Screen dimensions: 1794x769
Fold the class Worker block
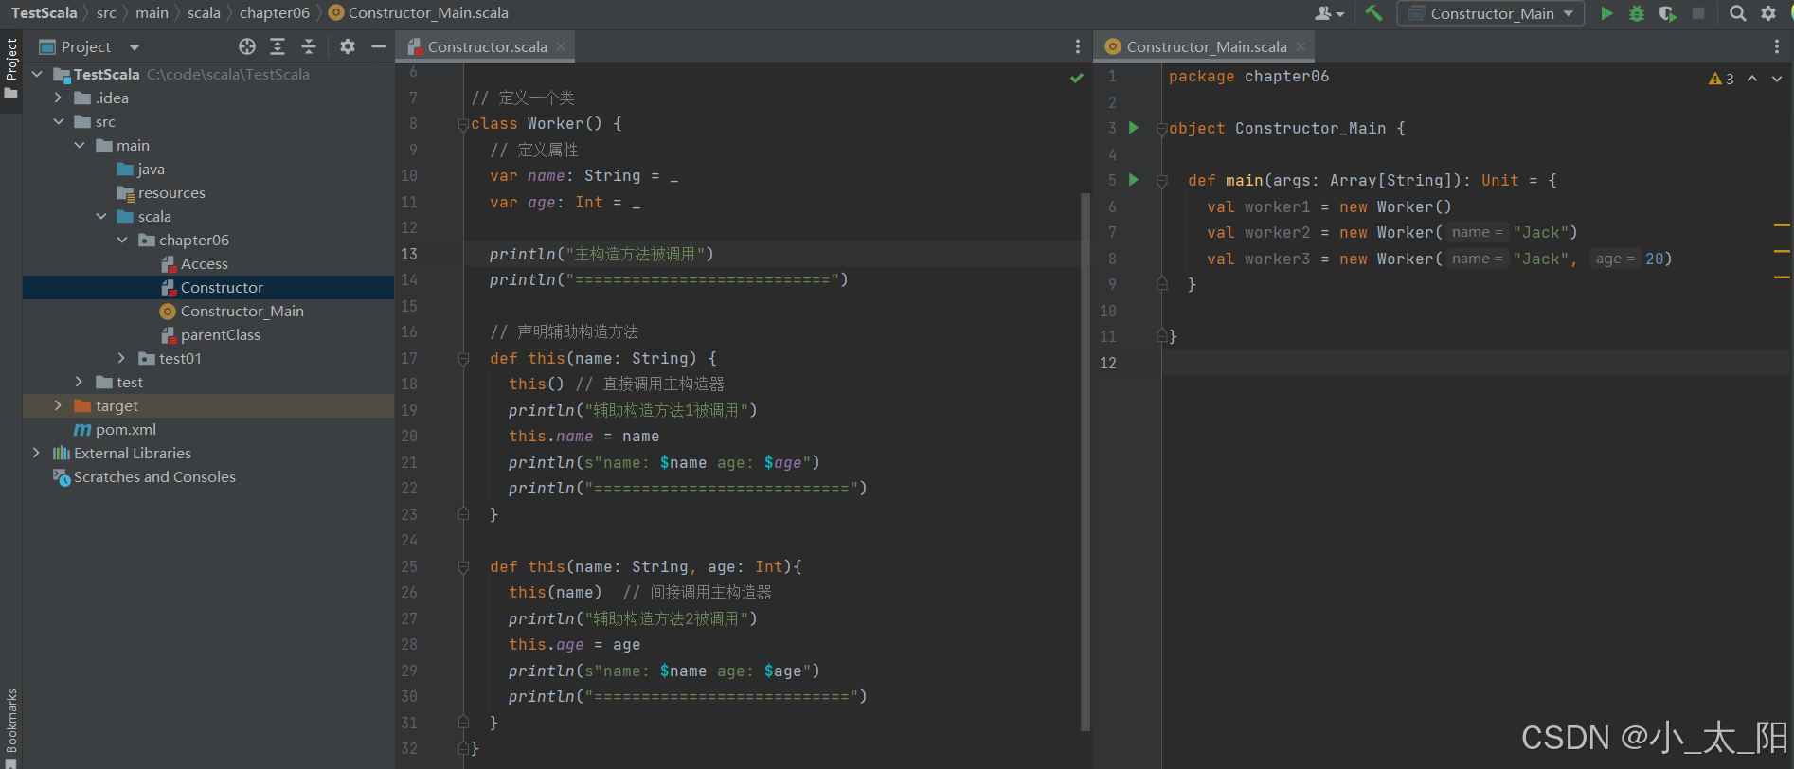463,124
